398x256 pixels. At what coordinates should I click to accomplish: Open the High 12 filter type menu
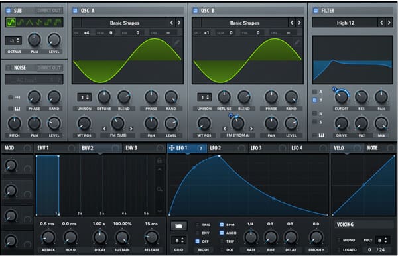345,23
